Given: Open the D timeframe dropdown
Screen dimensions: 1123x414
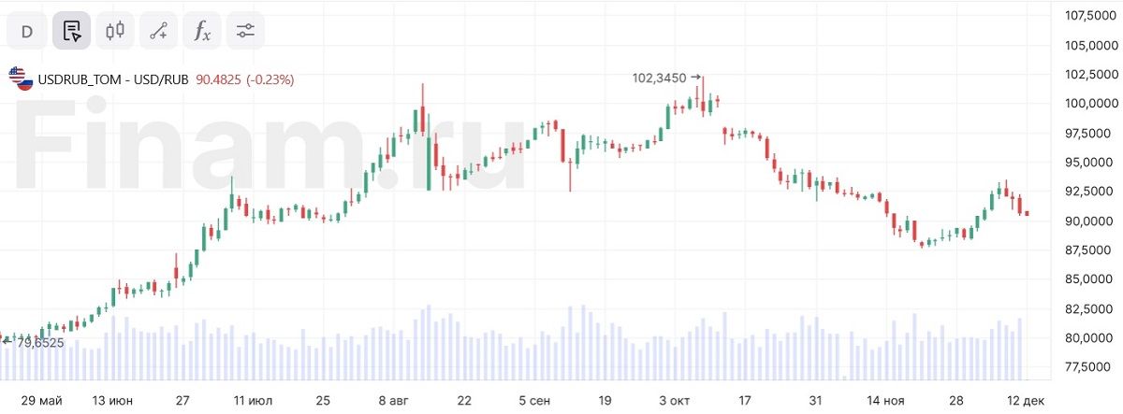Looking at the screenshot, I should coord(27,31).
